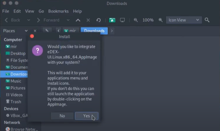Collapse the Computer section header

(x=13, y=40)
